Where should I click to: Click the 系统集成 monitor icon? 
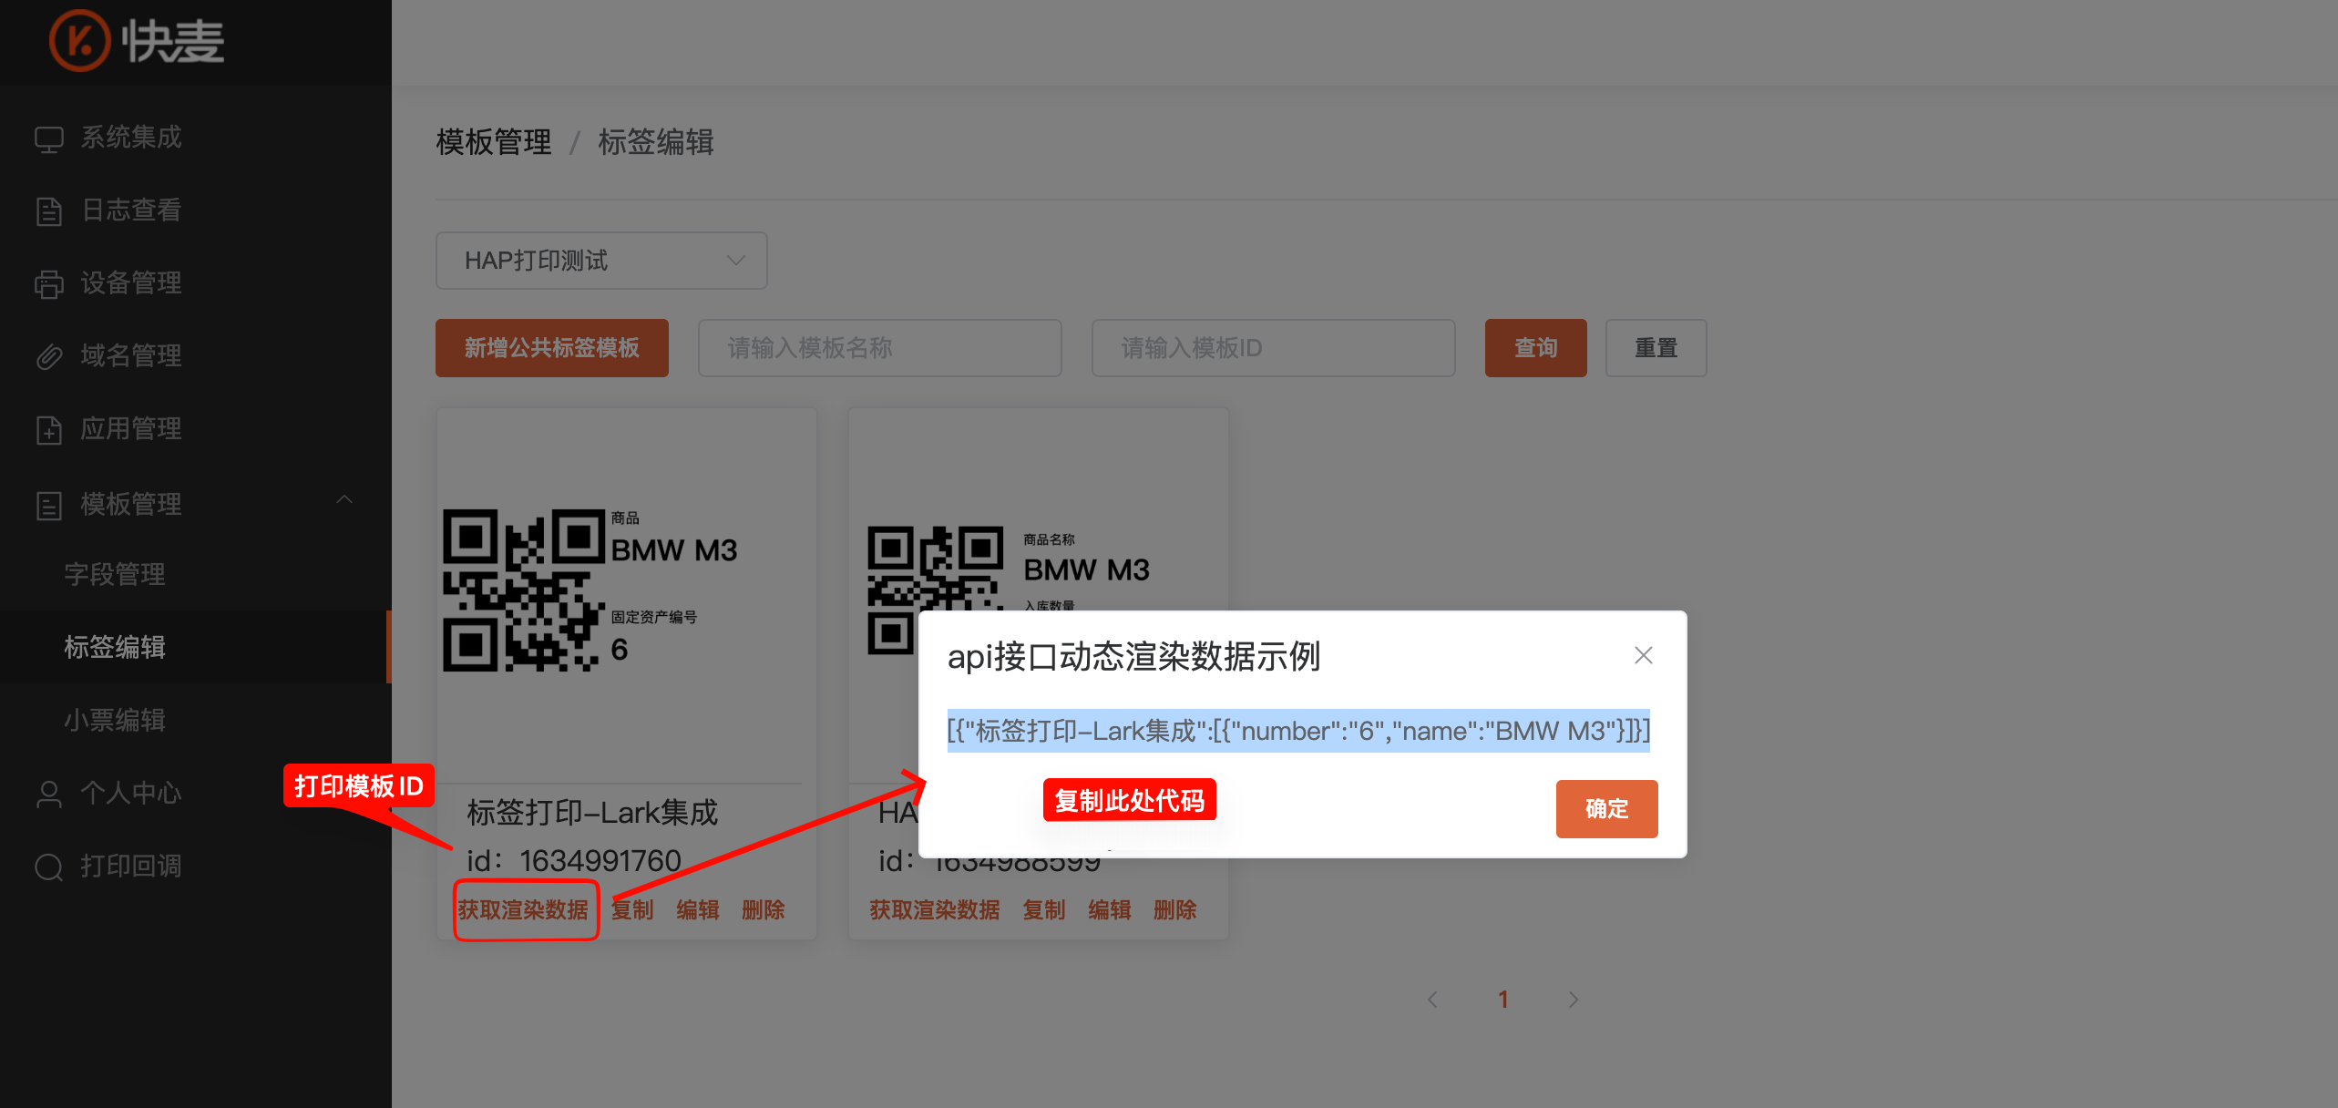pos(48,138)
